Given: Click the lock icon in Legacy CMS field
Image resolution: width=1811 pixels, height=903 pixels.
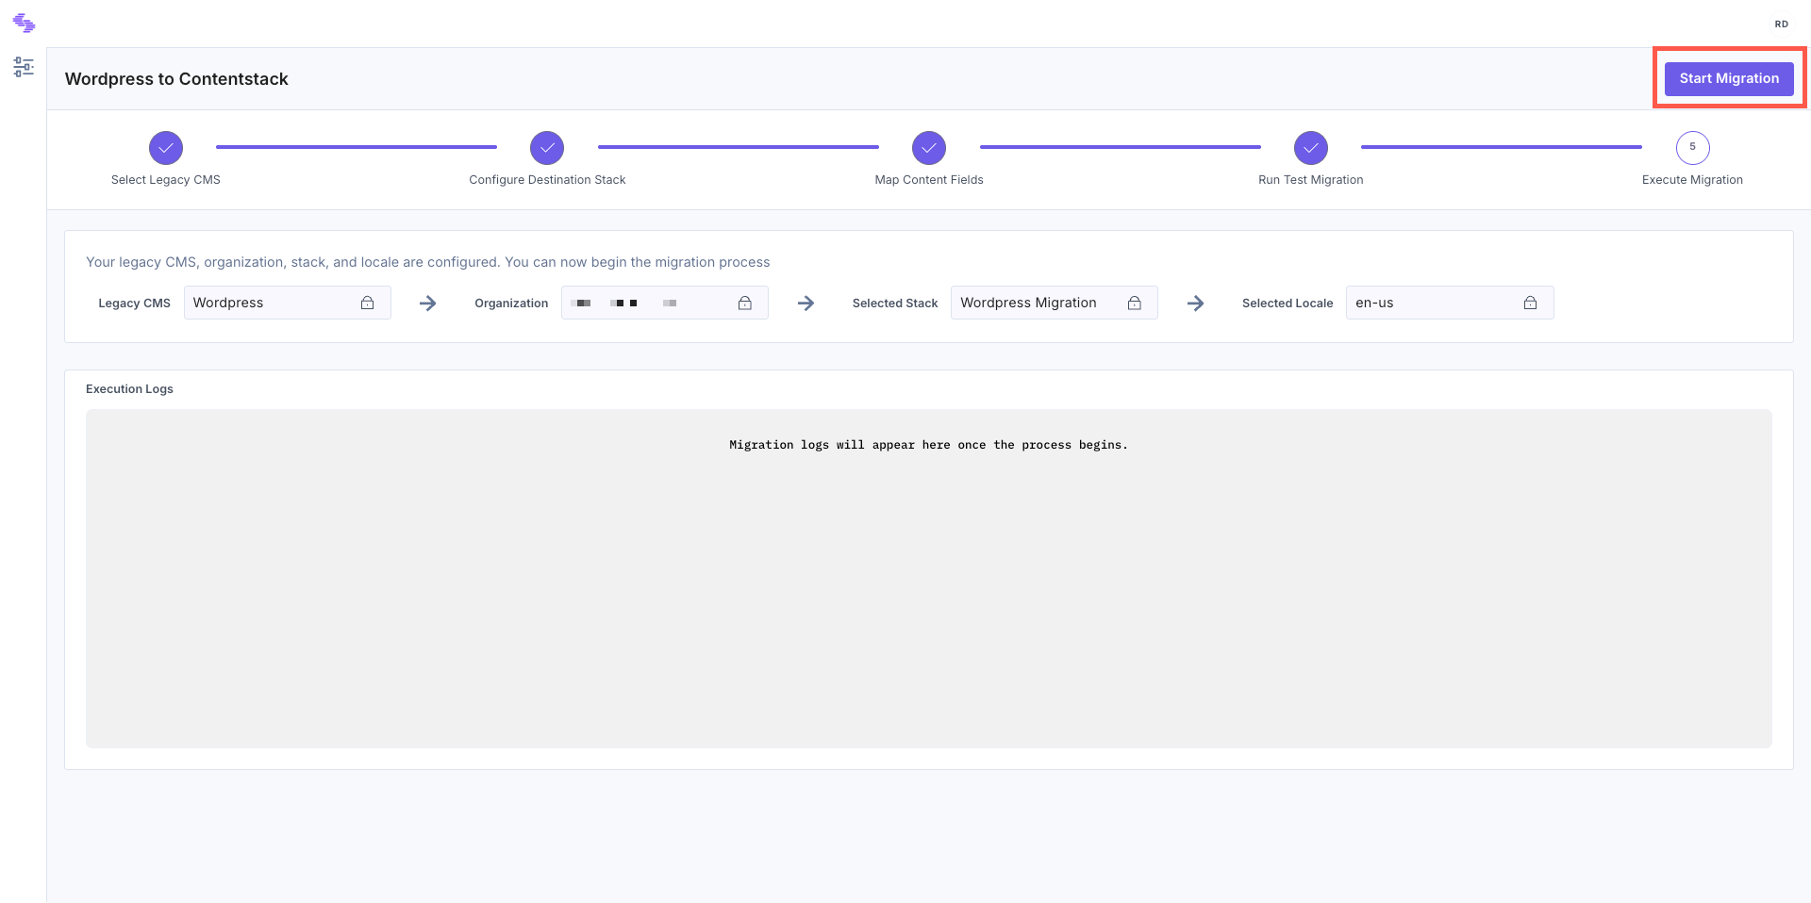Looking at the screenshot, I should tap(368, 303).
